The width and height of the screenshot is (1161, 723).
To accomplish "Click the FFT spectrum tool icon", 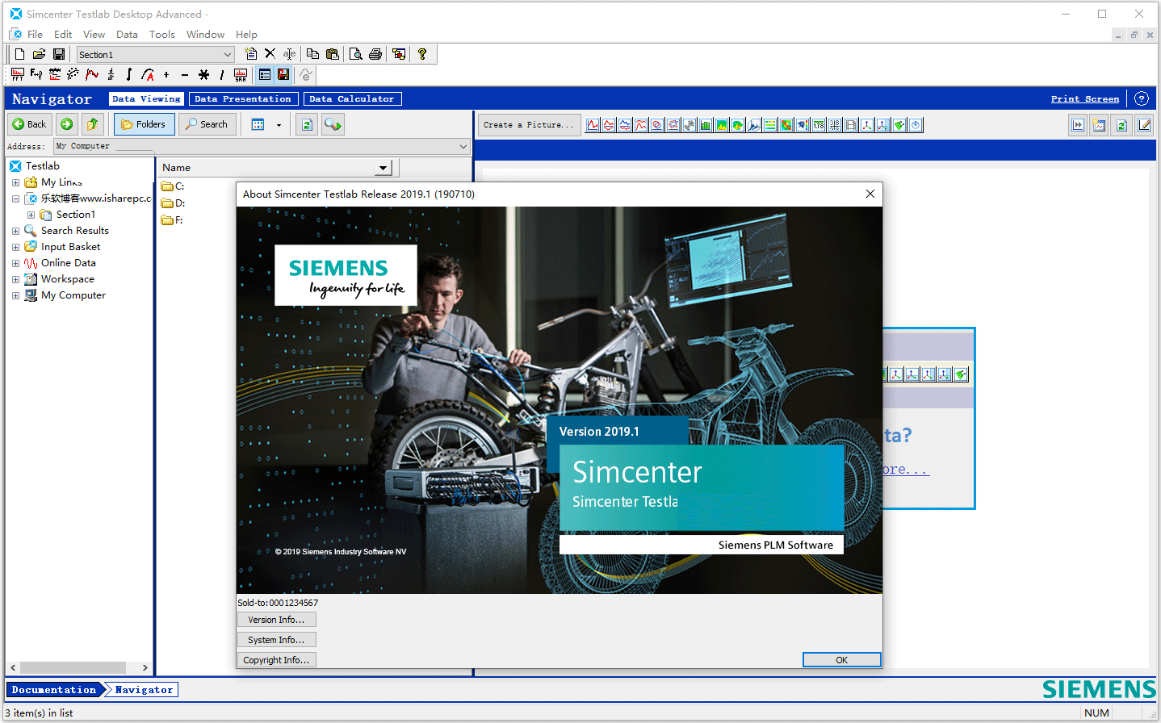I will pyautogui.click(x=18, y=75).
